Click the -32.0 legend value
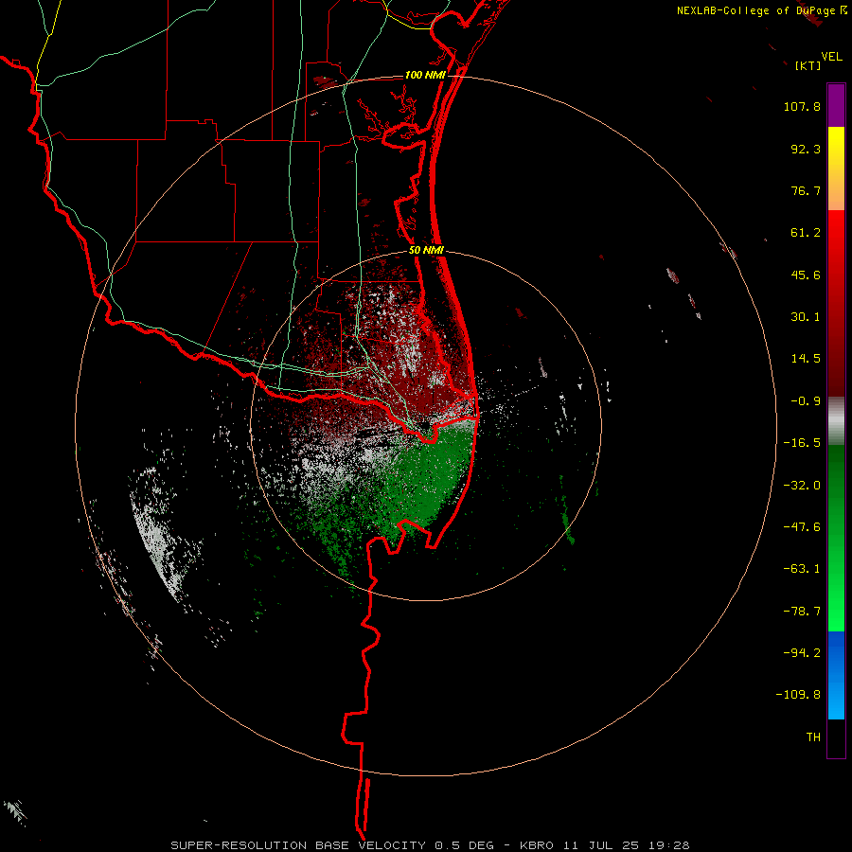 (802, 486)
